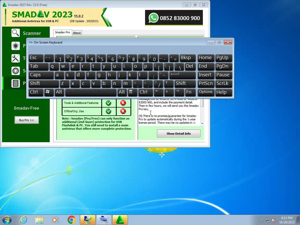The width and height of the screenshot is (300, 225).
Task: Toggle ScrLk key on On-Screen Keyboard
Action: (224, 84)
